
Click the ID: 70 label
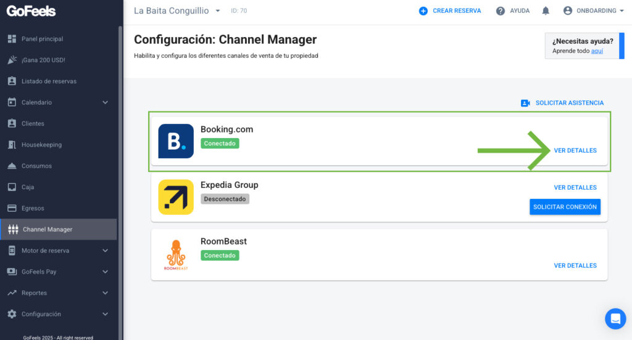pos(239,11)
